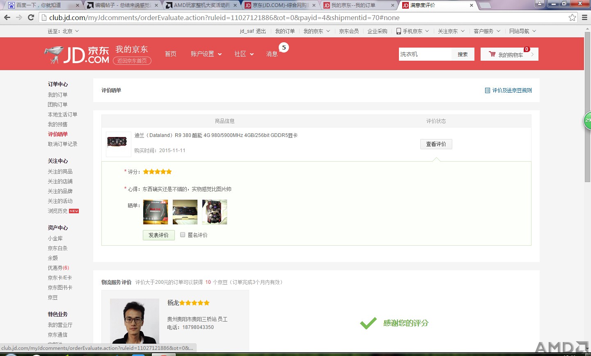Open the 京东会员 link
The image size is (591, 356).
pyautogui.click(x=349, y=31)
